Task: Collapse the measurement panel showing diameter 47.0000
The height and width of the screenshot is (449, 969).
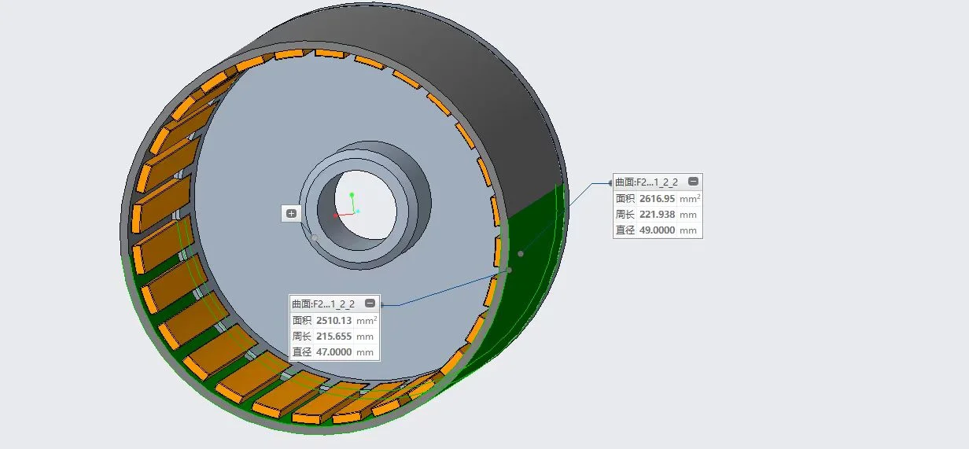Action: pos(370,304)
